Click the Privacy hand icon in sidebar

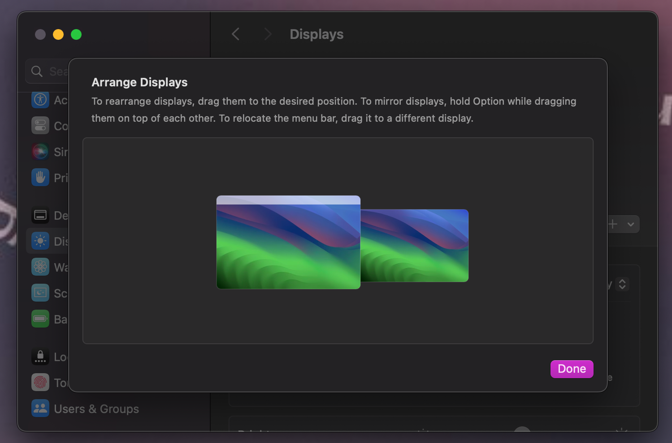[x=40, y=177]
